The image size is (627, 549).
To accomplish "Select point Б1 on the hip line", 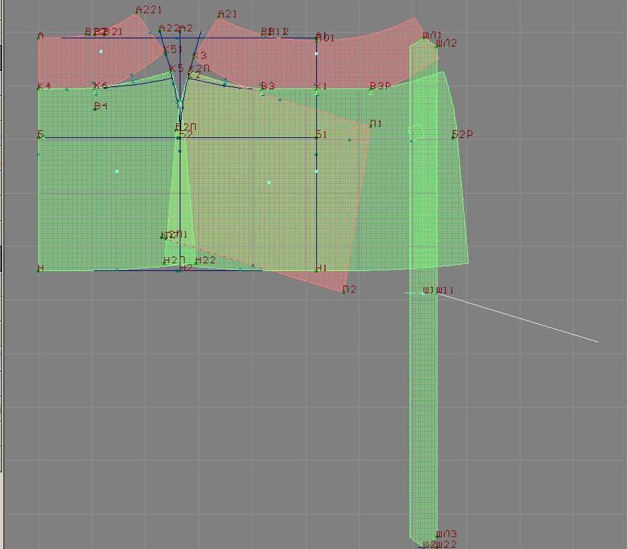I will (316, 137).
